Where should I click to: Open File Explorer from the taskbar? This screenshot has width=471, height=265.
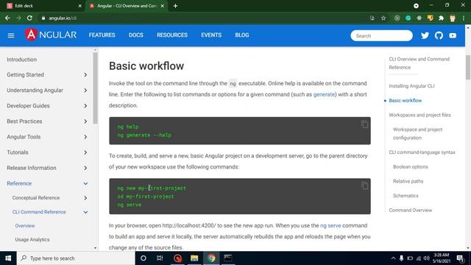pos(194,258)
